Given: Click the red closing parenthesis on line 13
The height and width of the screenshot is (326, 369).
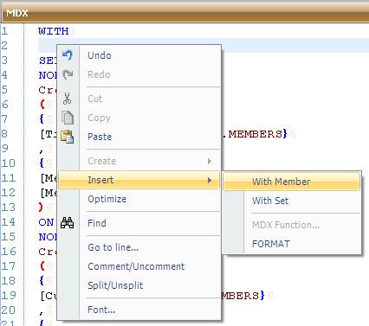Looking at the screenshot, I should click(41, 208).
